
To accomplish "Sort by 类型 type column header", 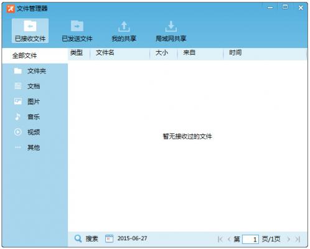I will point(77,53).
